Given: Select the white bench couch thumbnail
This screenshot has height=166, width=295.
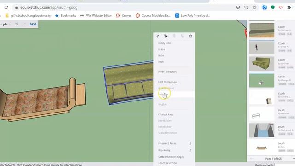Looking at the screenshot, I should click(x=262, y=114).
